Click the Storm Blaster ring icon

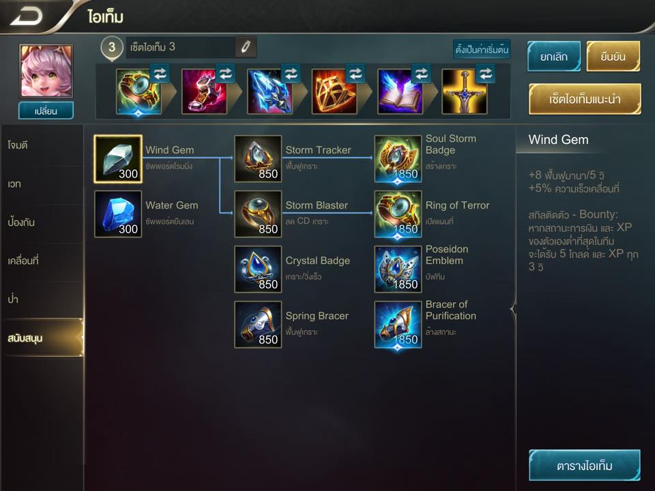[x=258, y=213]
